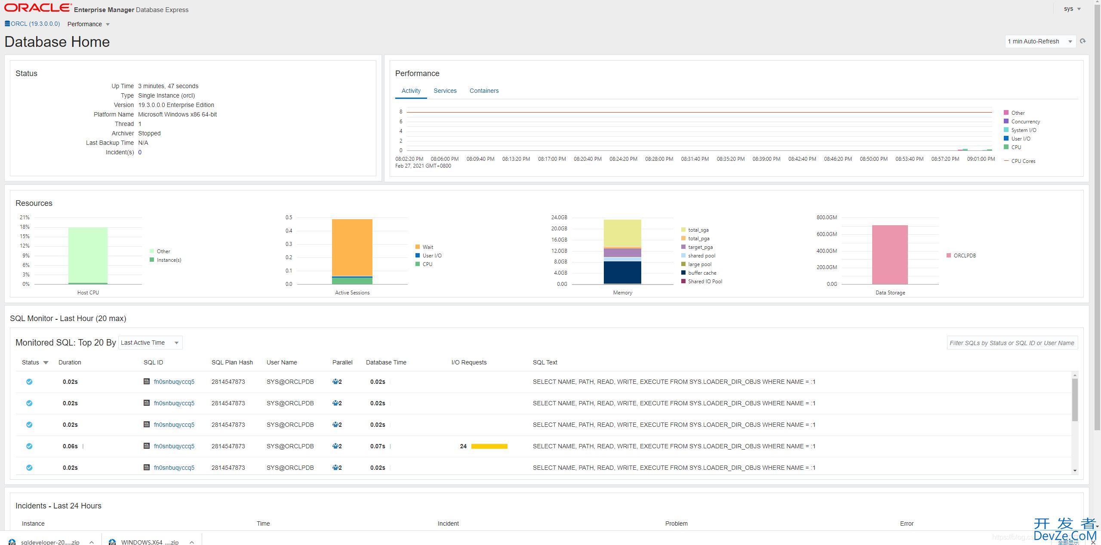This screenshot has width=1101, height=545.
Task: Click the Active Sessions orange bar
Action: (x=352, y=248)
